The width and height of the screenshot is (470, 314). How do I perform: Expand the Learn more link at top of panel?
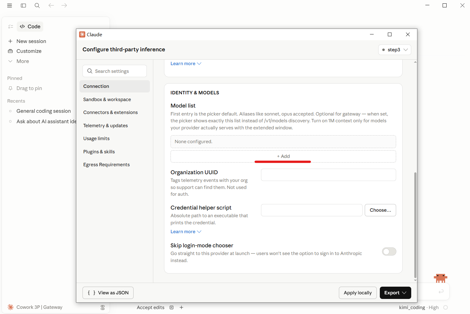[186, 64]
